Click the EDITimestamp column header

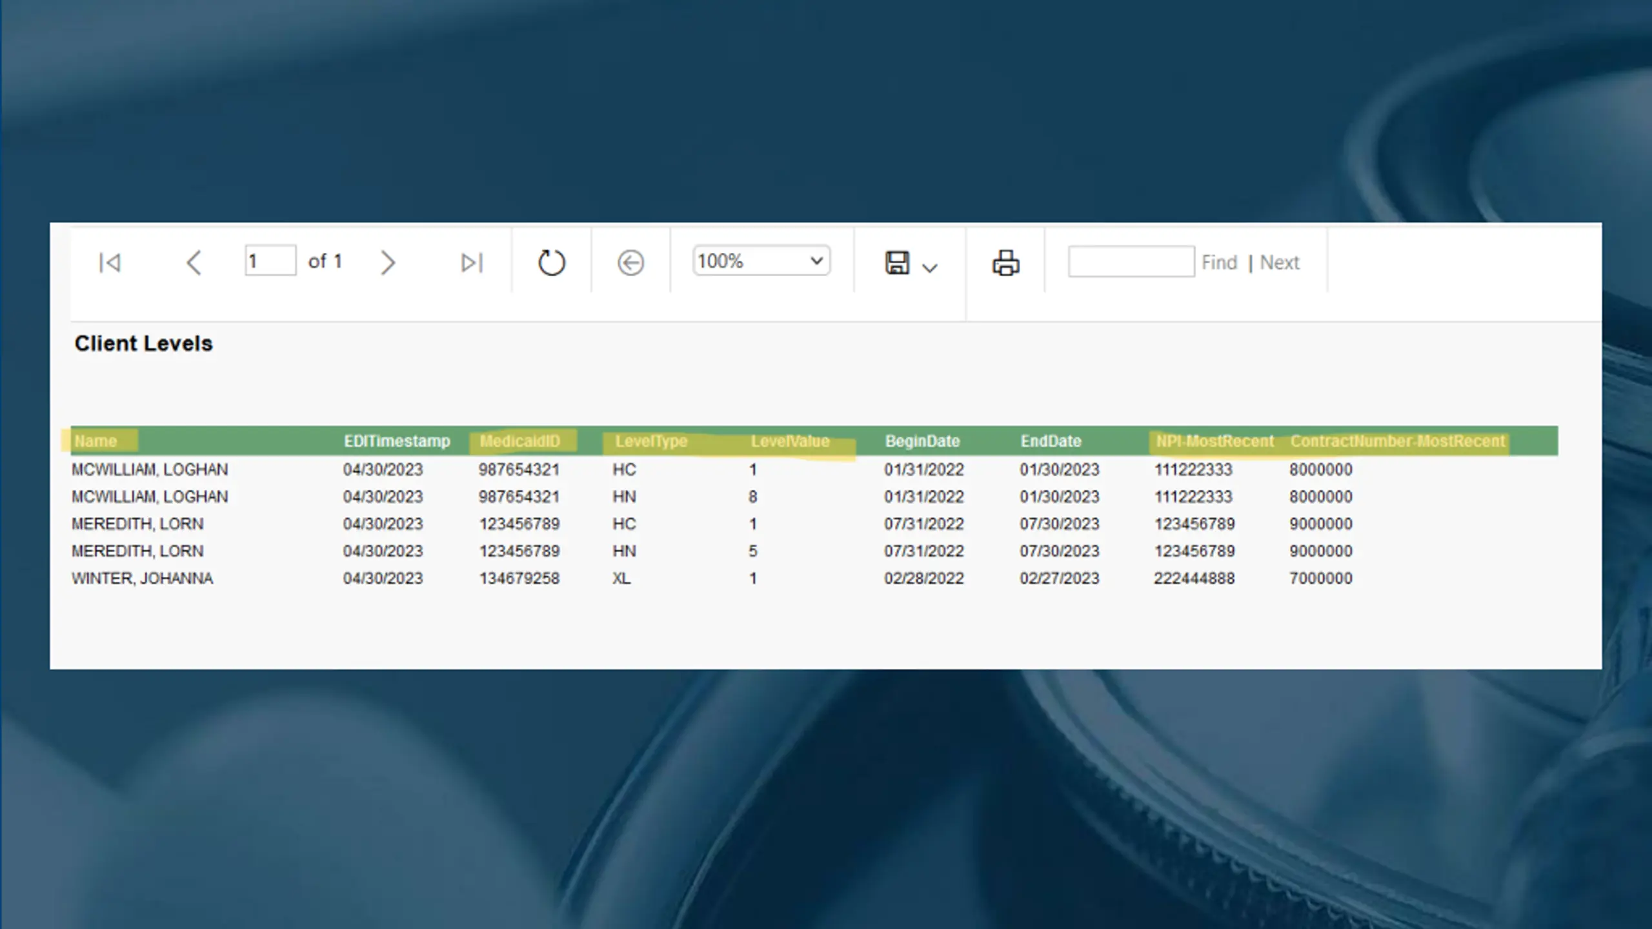pyautogui.click(x=397, y=441)
